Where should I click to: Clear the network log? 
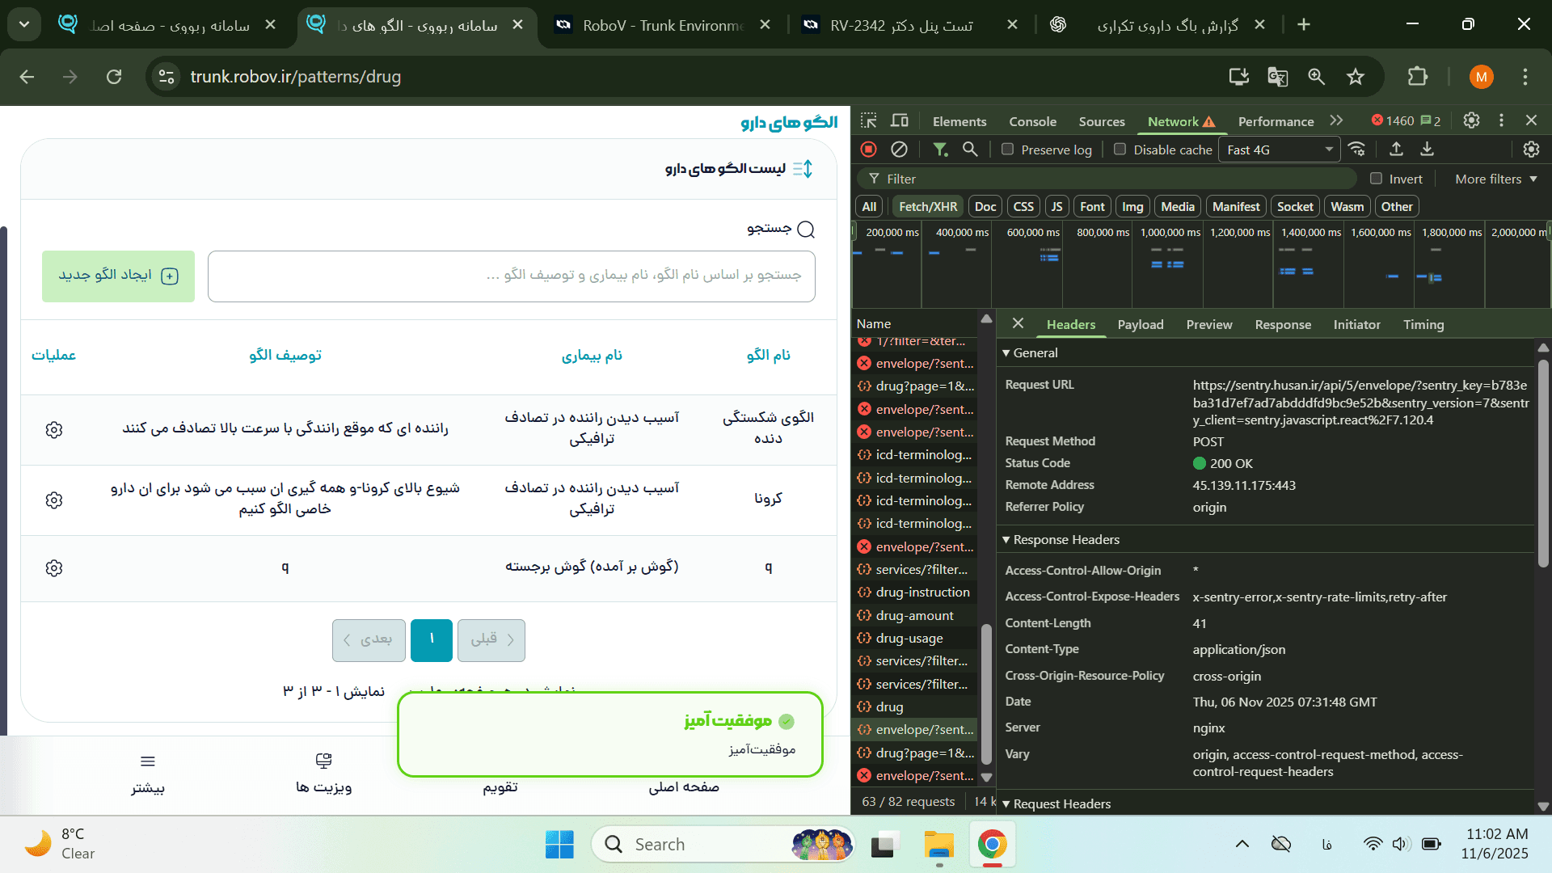pyautogui.click(x=899, y=150)
